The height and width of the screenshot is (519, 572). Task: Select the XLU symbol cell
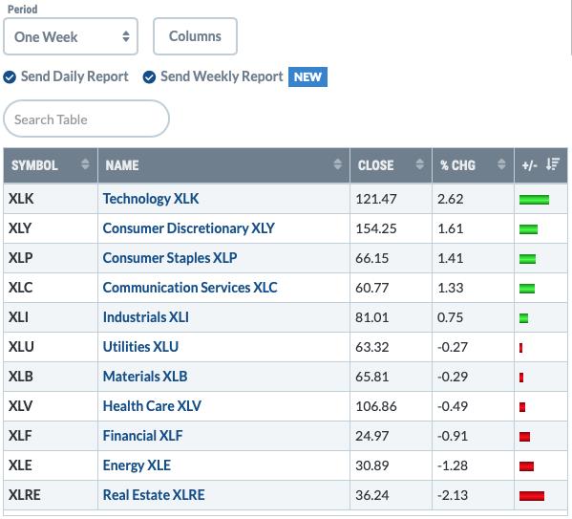click(x=51, y=347)
